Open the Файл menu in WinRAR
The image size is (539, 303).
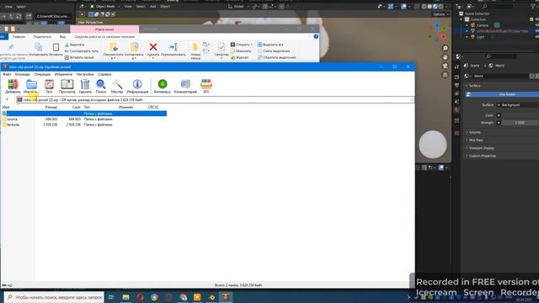click(7, 74)
